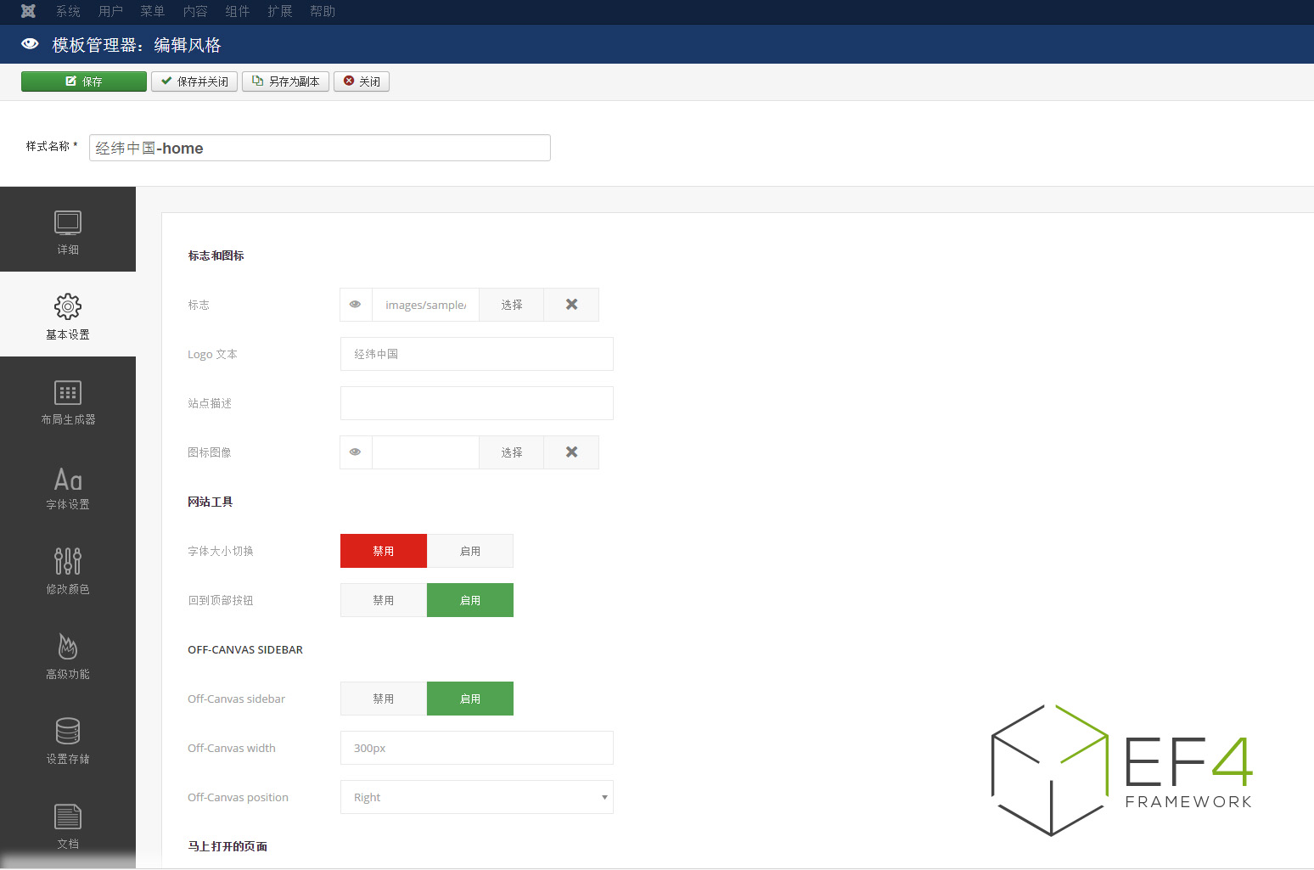Screen dimensions: 1314x870
Task: Open the 扩展 extensions menu
Action: [x=280, y=11]
